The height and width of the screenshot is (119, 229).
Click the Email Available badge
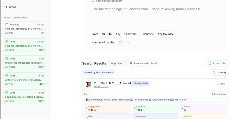(x=141, y=83)
